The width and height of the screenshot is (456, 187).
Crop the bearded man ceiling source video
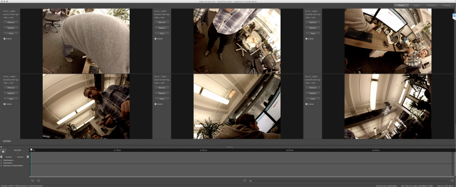tap(11, 99)
